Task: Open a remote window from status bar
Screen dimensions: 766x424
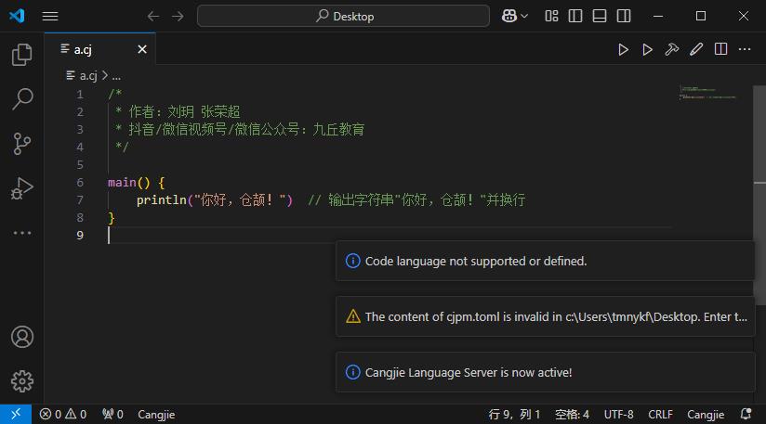Action: [16, 414]
